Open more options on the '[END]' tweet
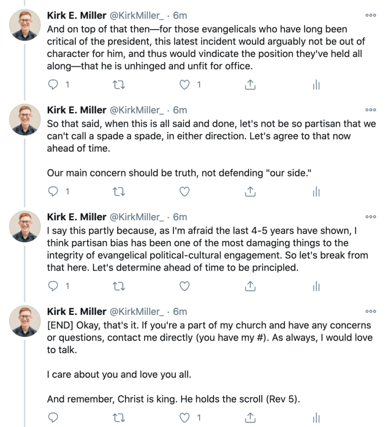 click(x=371, y=311)
